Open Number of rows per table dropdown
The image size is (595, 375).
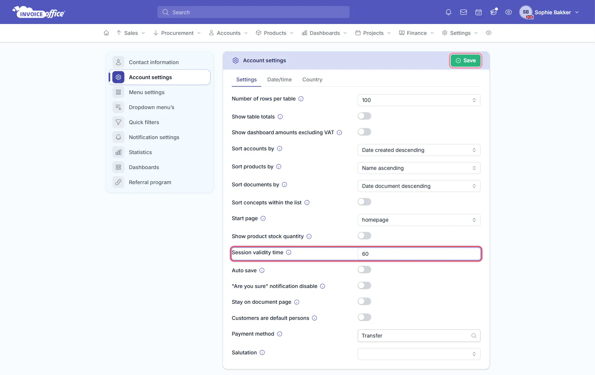point(419,100)
